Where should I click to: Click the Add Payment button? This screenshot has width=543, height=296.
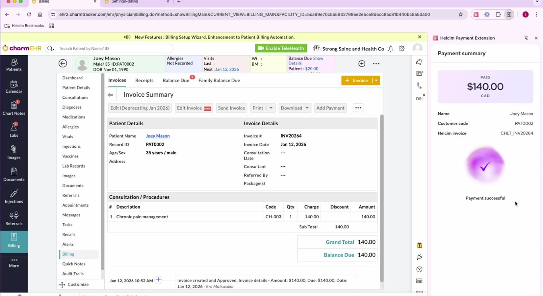[x=330, y=108]
